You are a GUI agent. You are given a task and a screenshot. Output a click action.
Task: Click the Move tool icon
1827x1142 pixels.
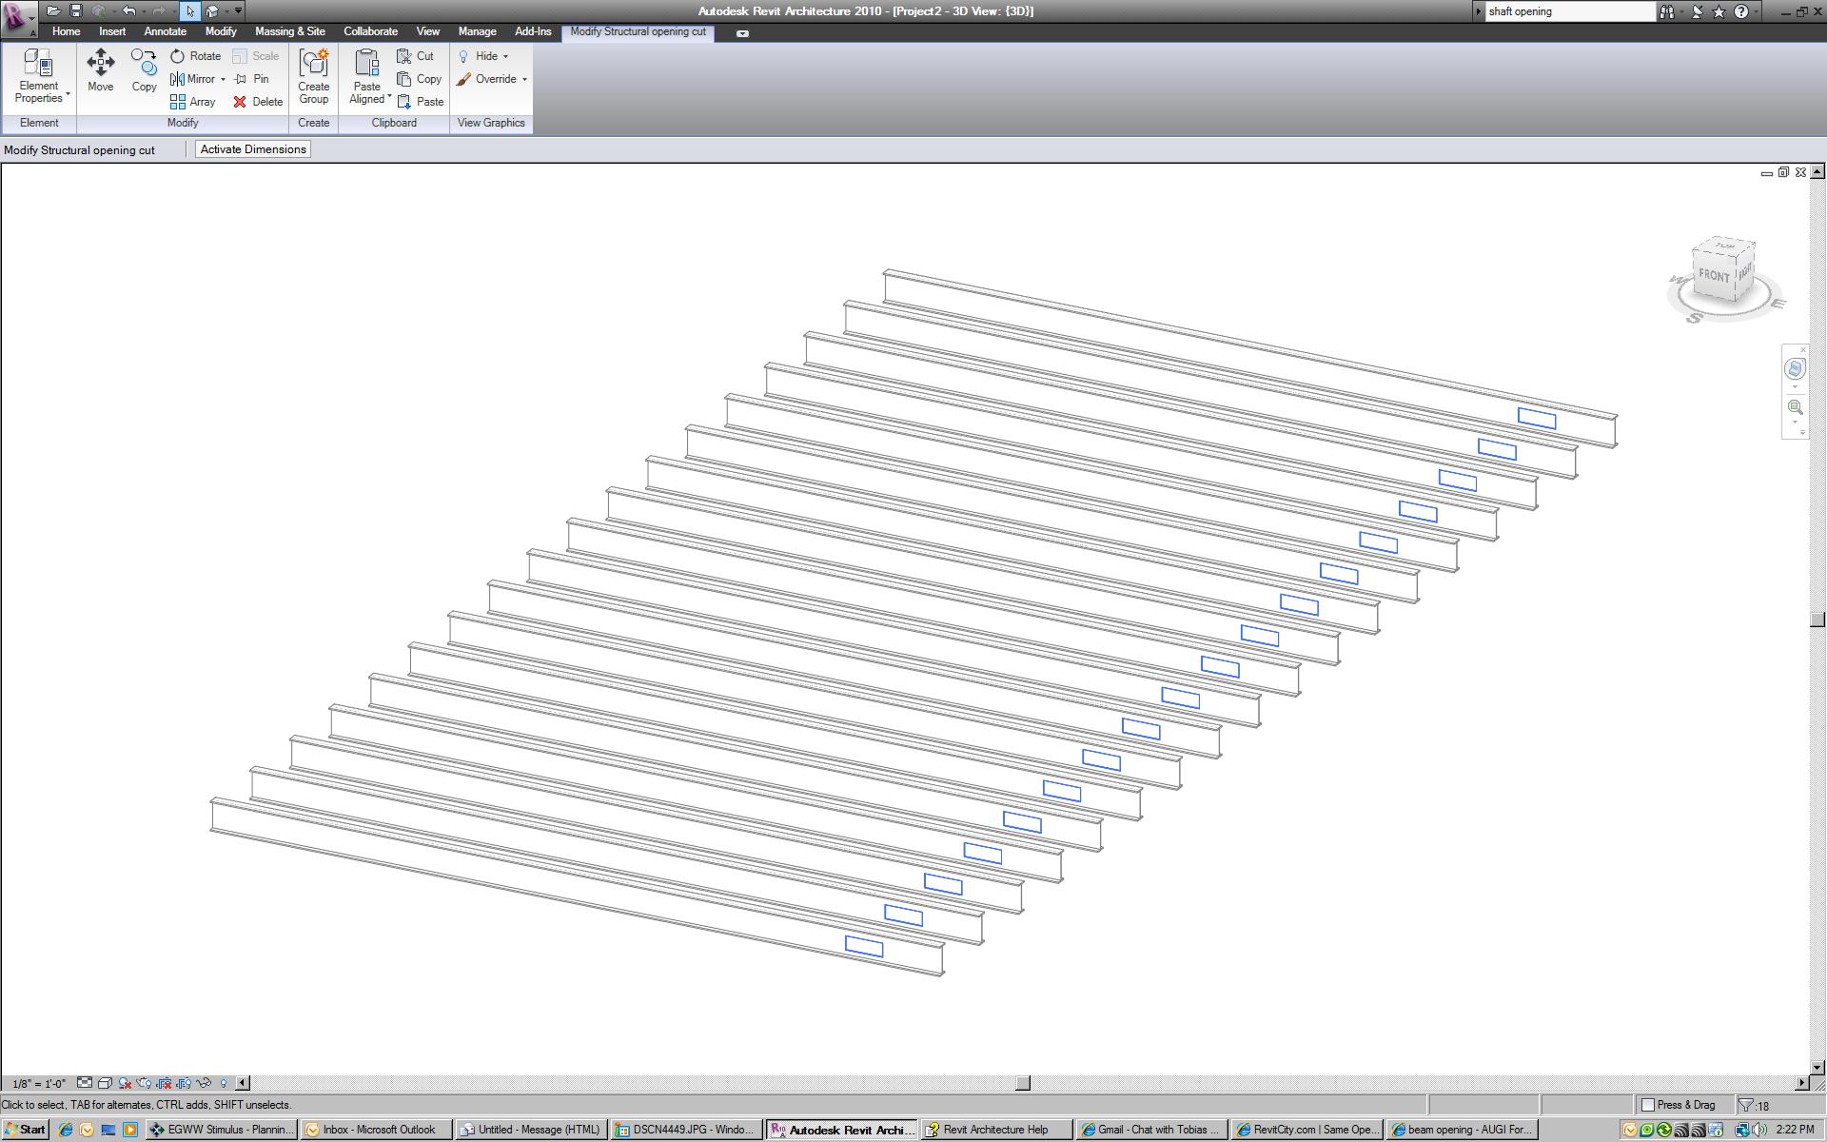click(x=100, y=64)
